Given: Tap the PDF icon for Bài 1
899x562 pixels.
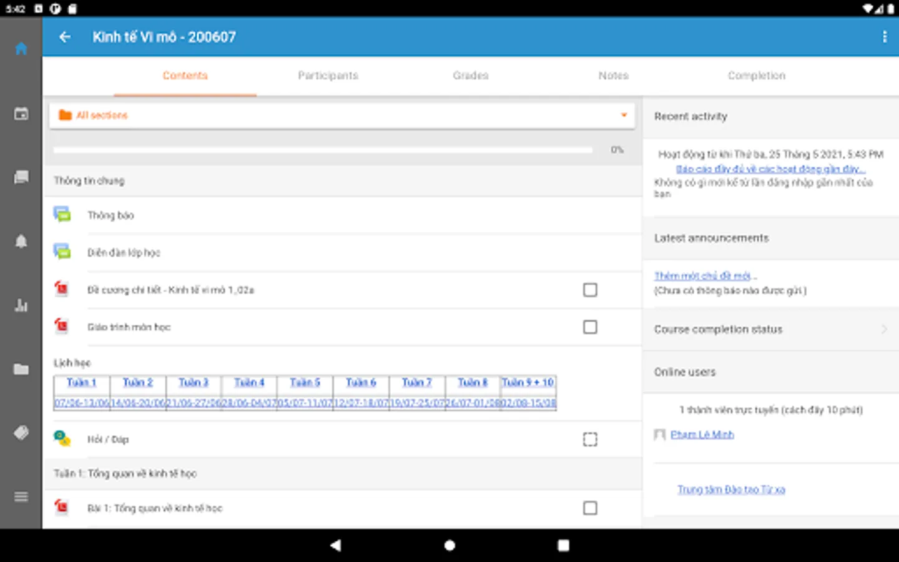Looking at the screenshot, I should pos(61,507).
